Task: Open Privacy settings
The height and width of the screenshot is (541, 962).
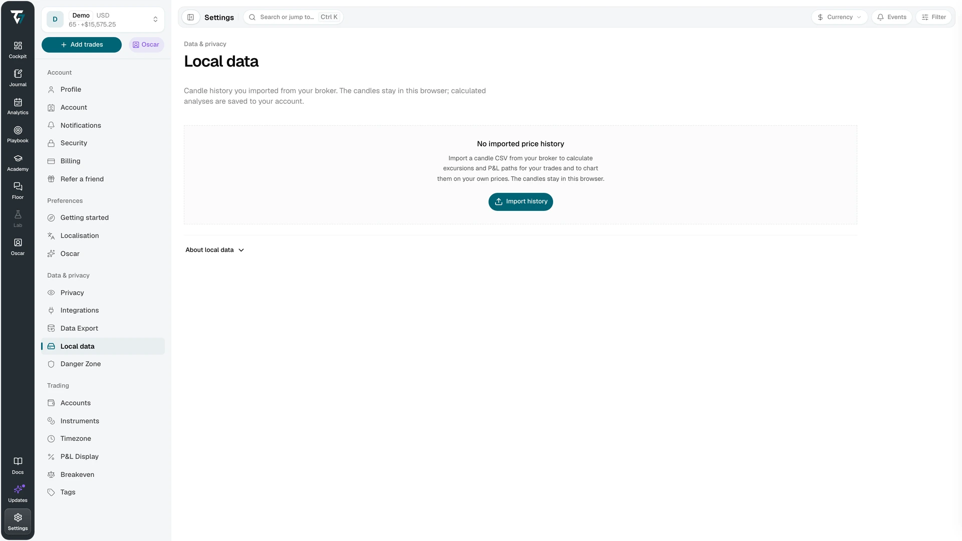Action: click(103, 293)
